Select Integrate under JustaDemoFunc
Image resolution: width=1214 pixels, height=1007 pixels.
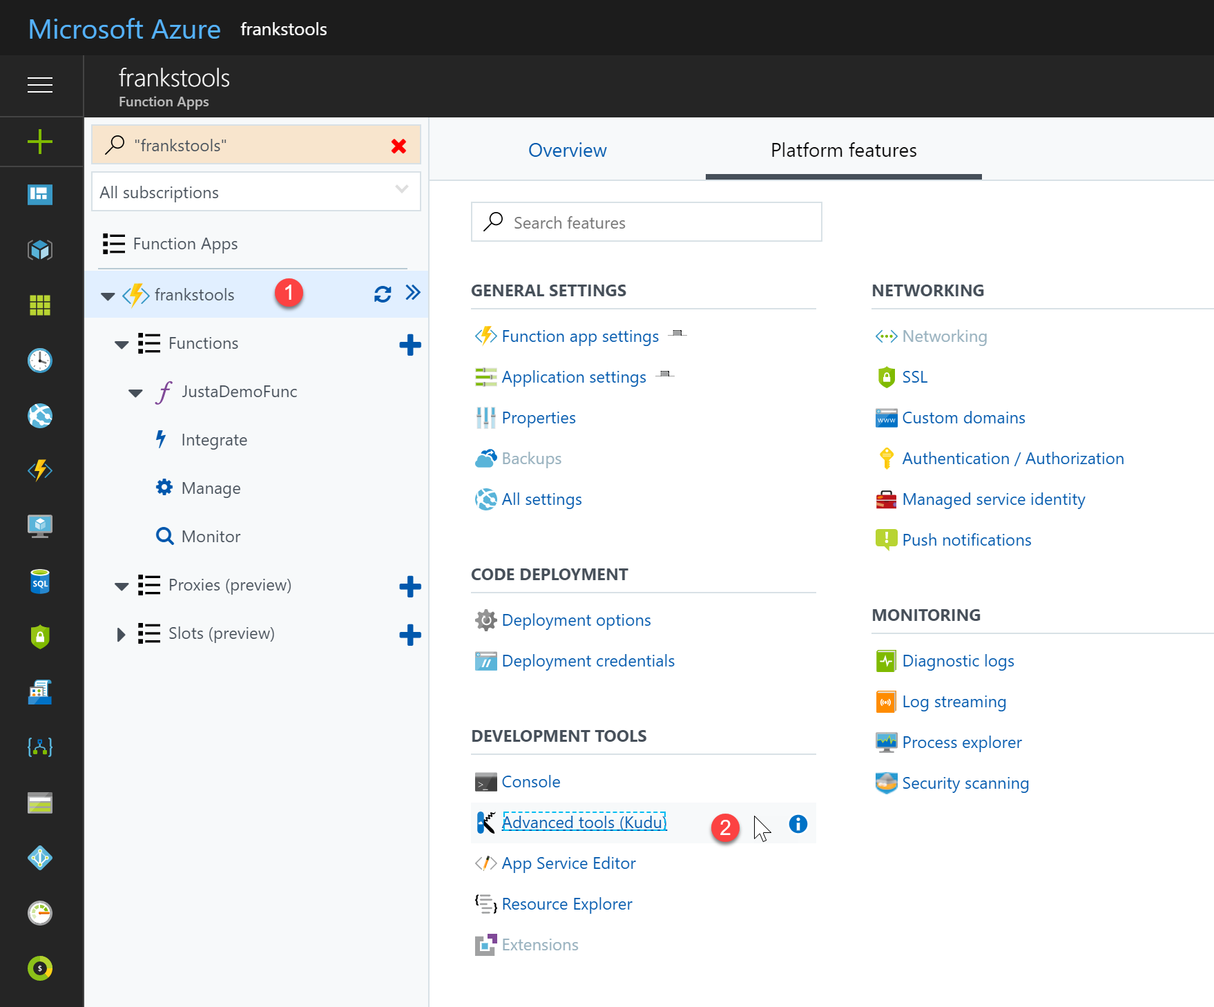point(214,440)
